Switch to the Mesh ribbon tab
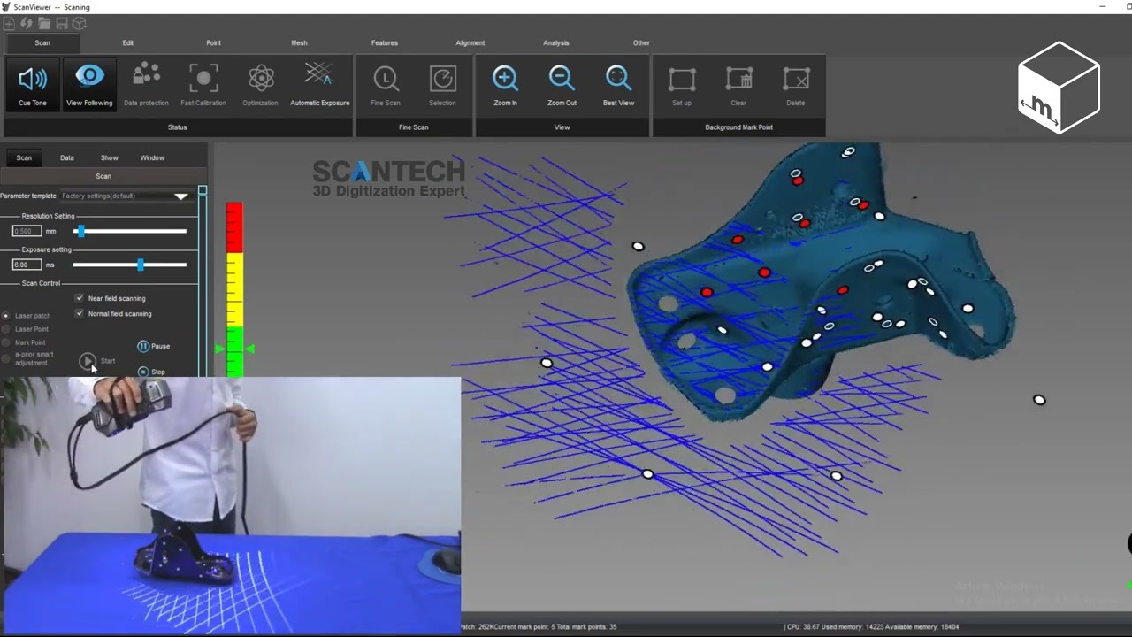This screenshot has height=637, width=1132. coord(299,42)
